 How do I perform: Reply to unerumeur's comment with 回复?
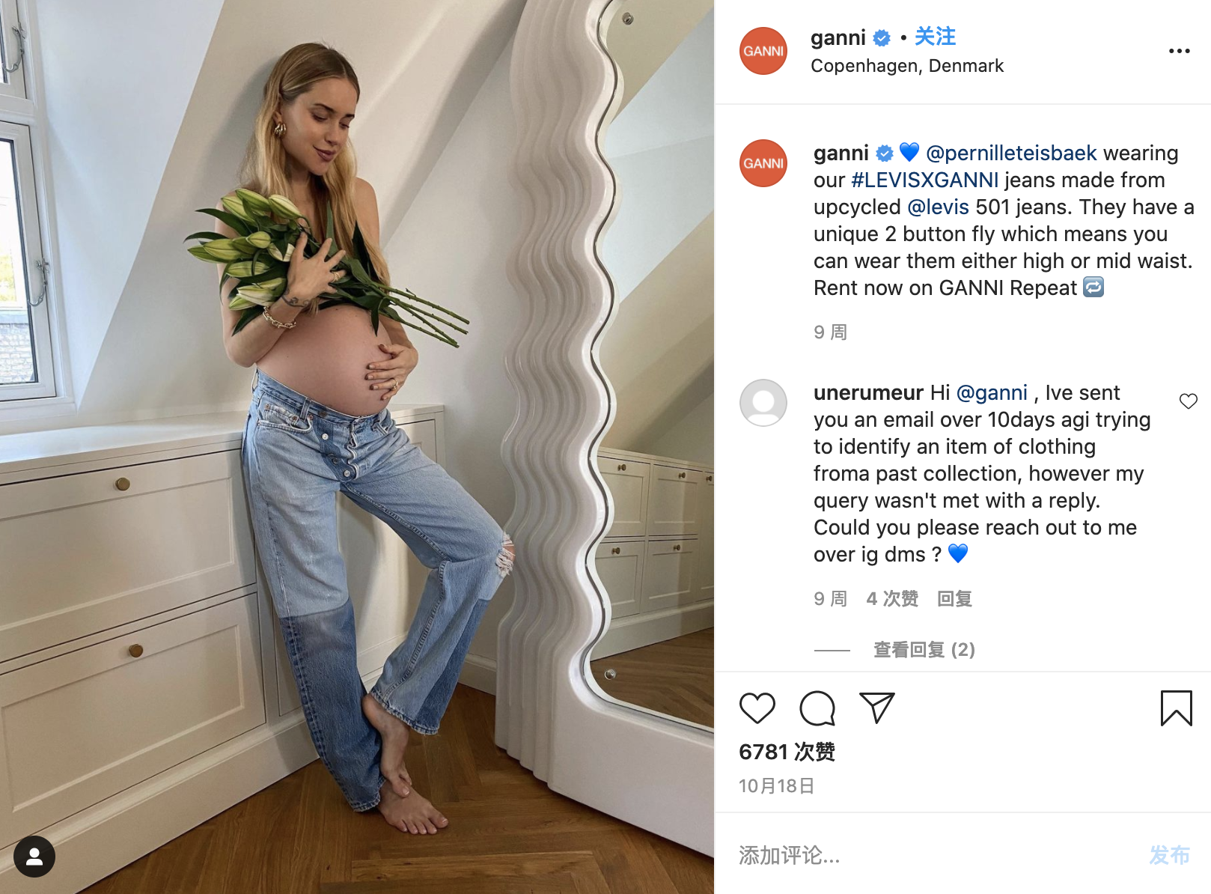point(954,598)
